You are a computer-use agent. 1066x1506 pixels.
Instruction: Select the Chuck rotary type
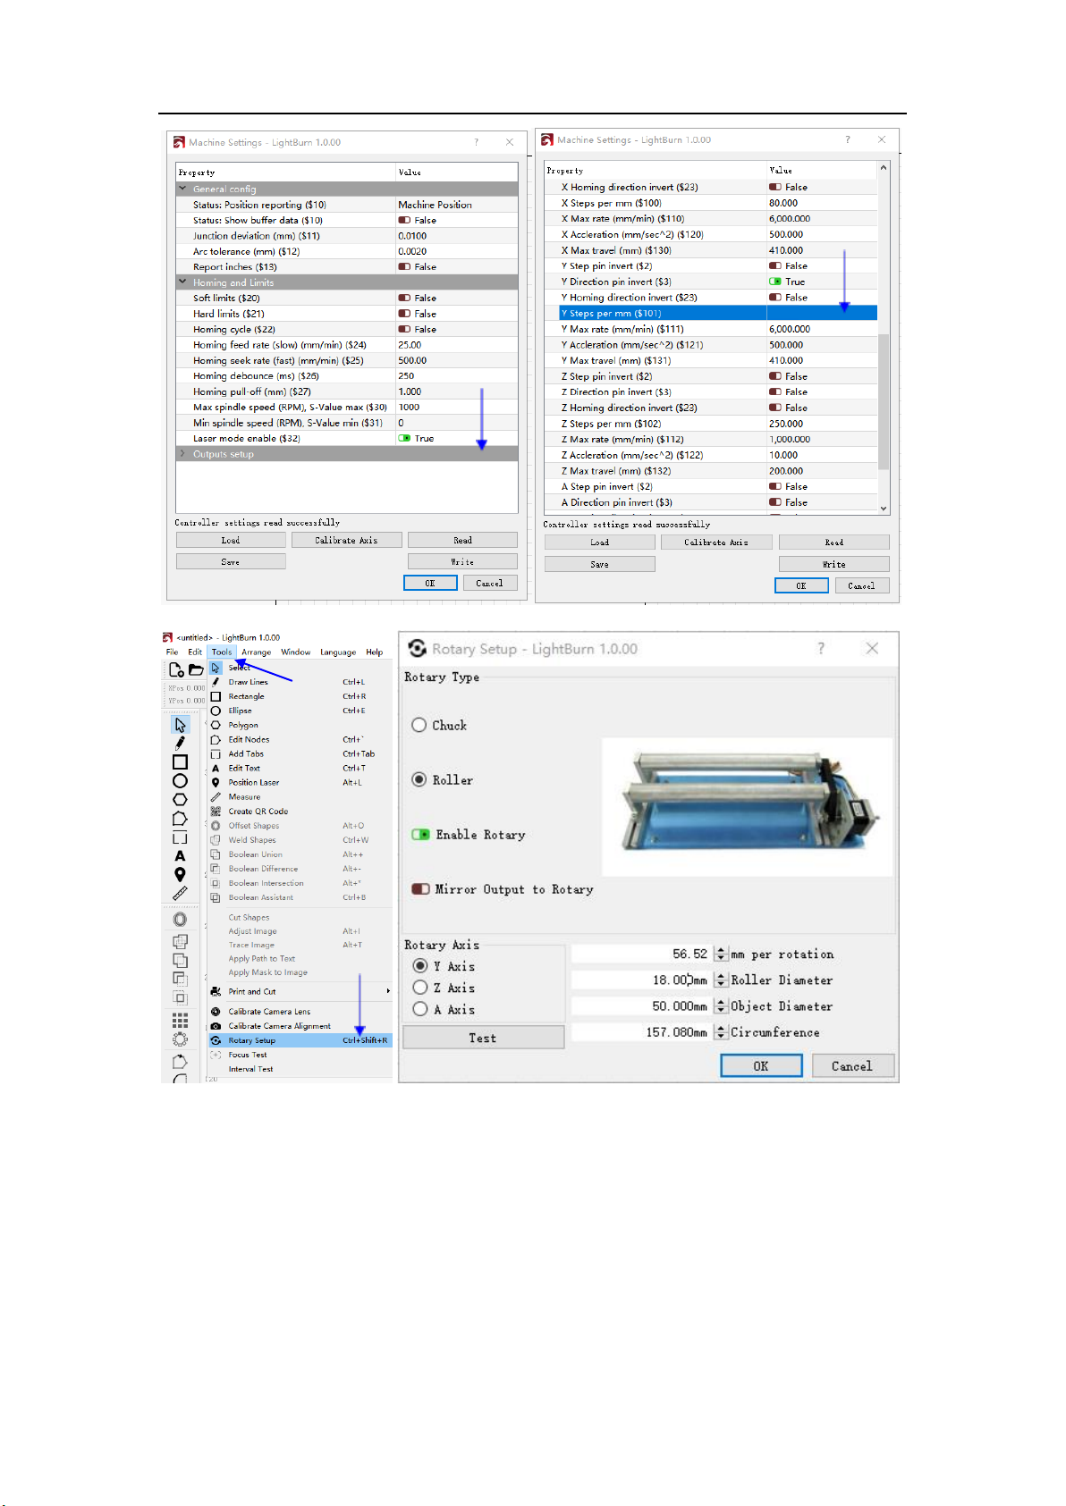click(419, 725)
